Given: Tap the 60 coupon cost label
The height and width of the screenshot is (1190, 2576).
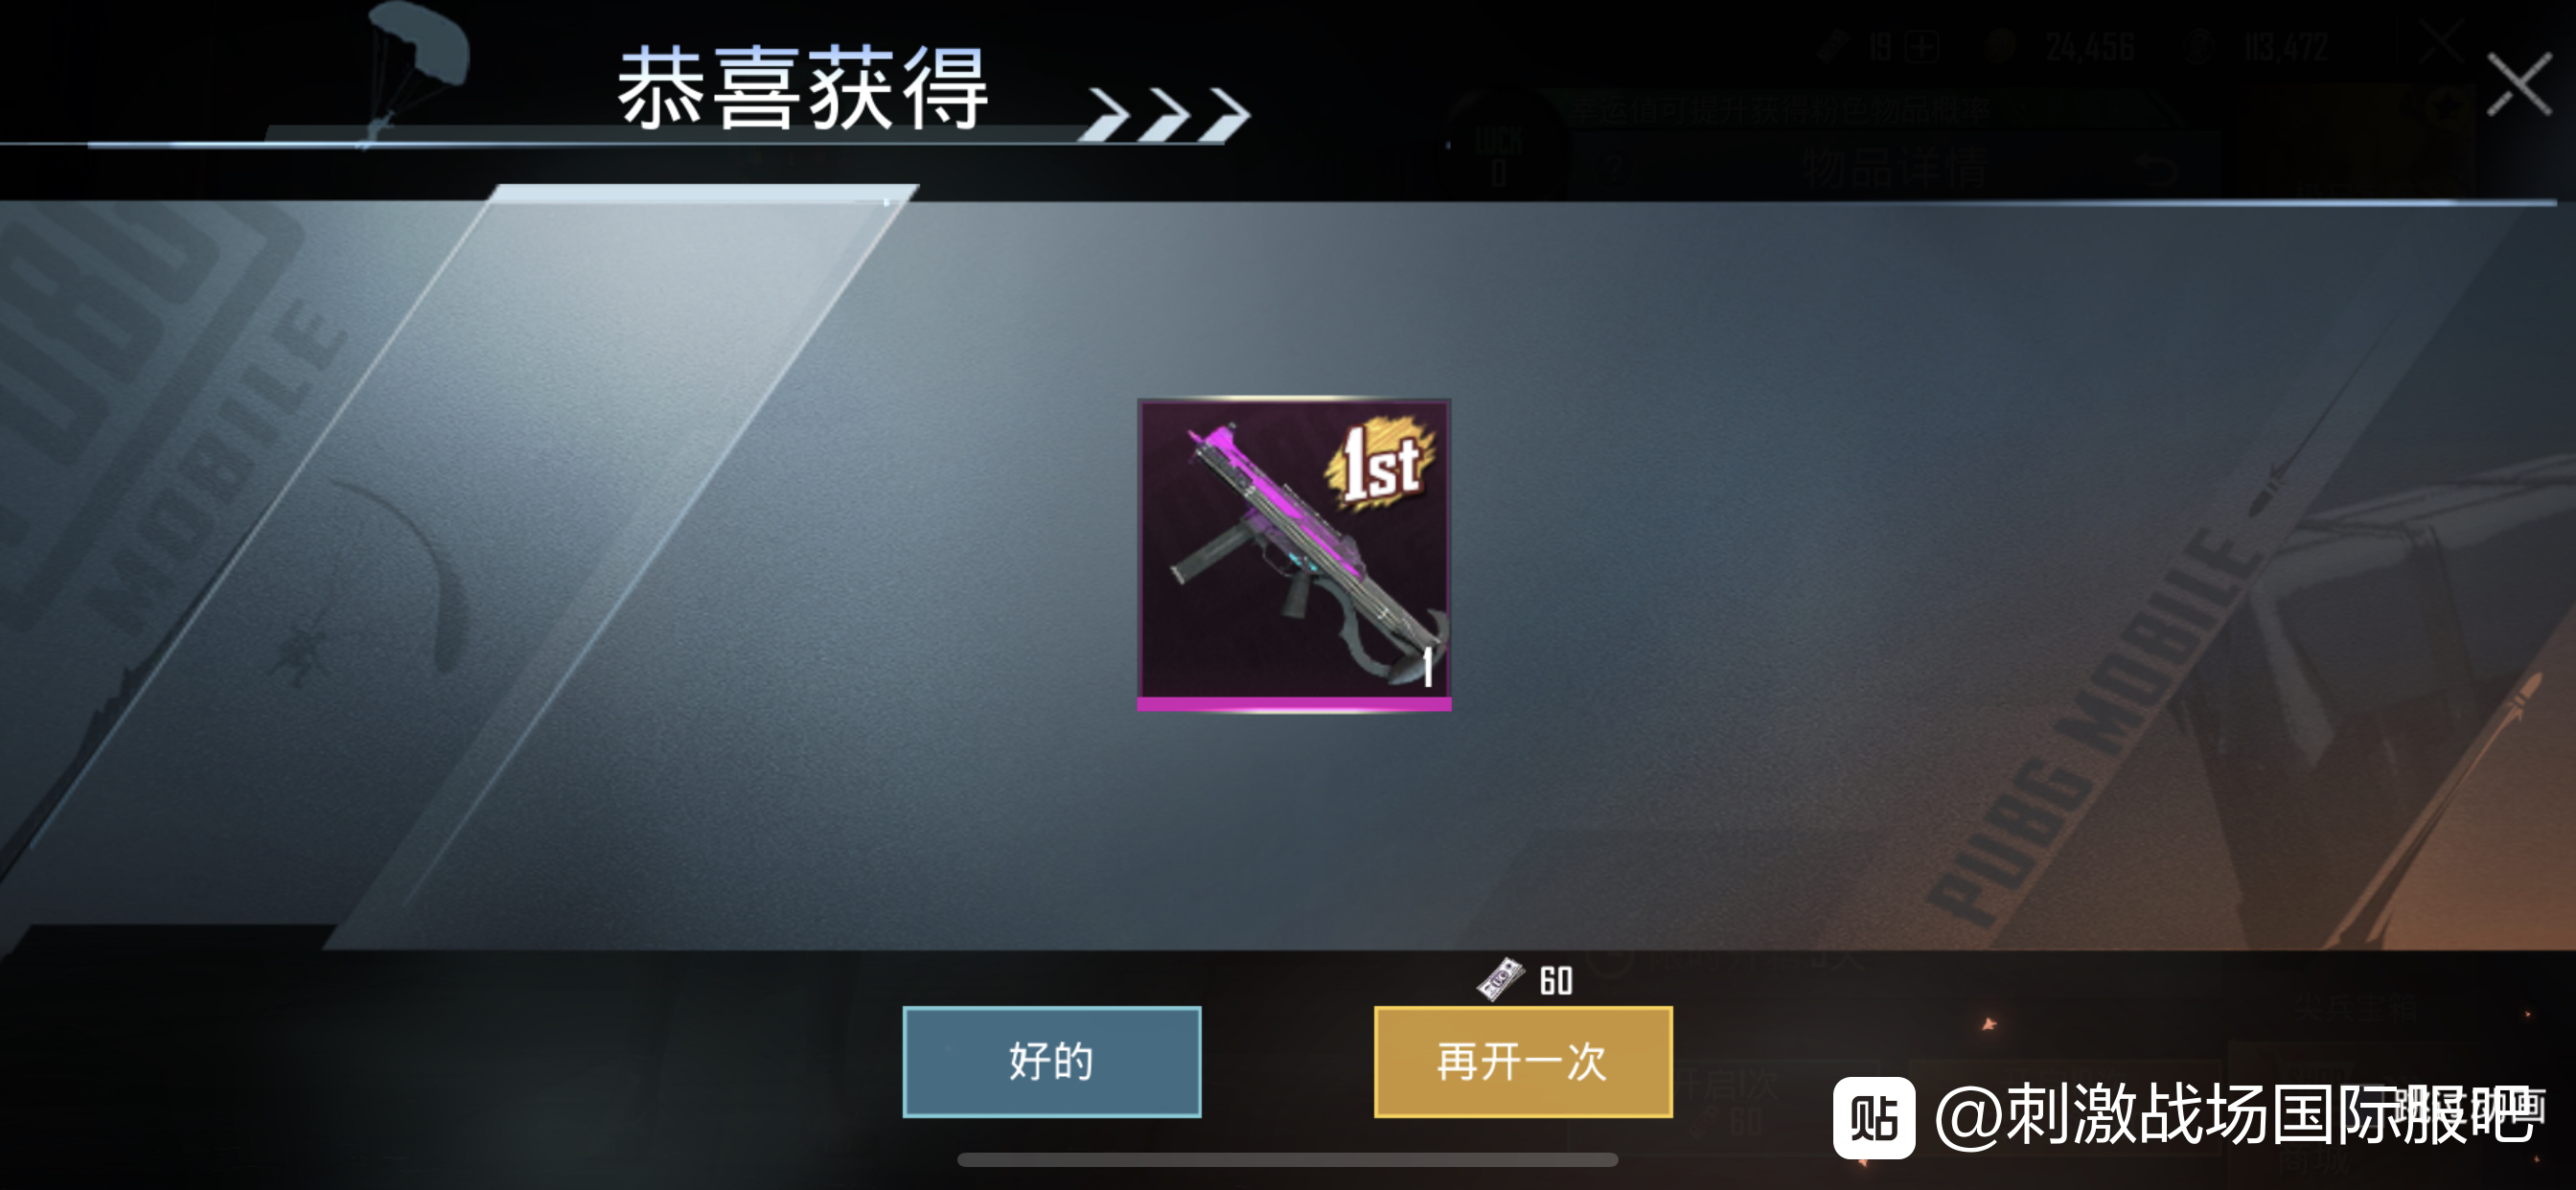Looking at the screenshot, I should coord(1556,981).
